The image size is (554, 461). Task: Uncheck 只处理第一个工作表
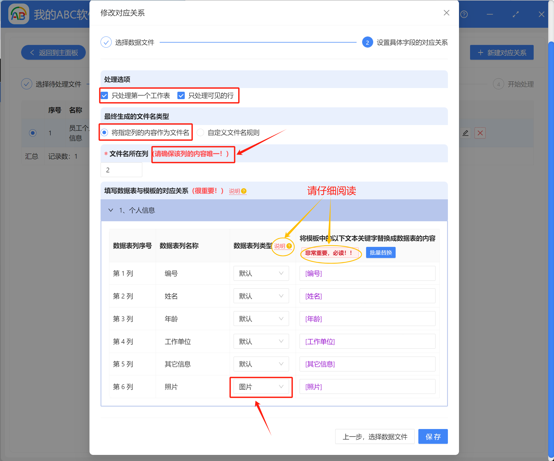105,95
